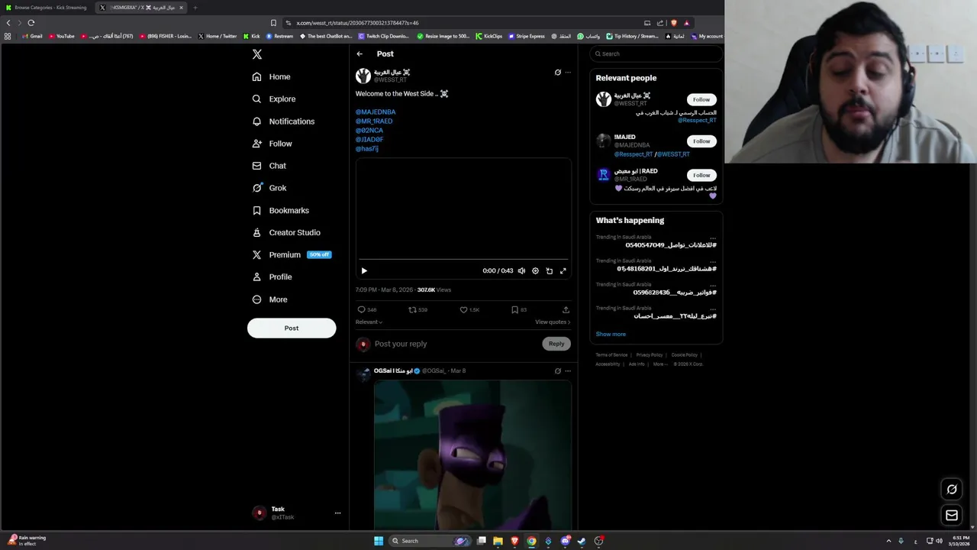Screen dimensions: 977x550
Task: Click the video progress bar
Action: (463, 260)
